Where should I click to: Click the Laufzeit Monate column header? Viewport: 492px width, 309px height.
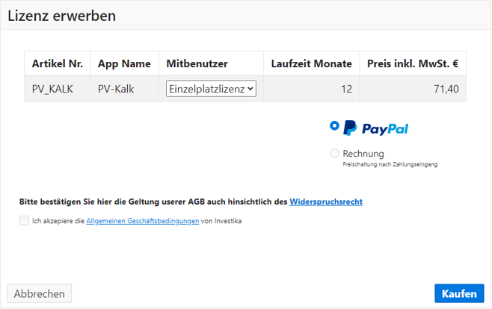coord(312,63)
